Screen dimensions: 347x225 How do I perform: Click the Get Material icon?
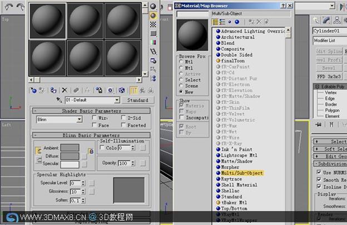click(x=33, y=90)
